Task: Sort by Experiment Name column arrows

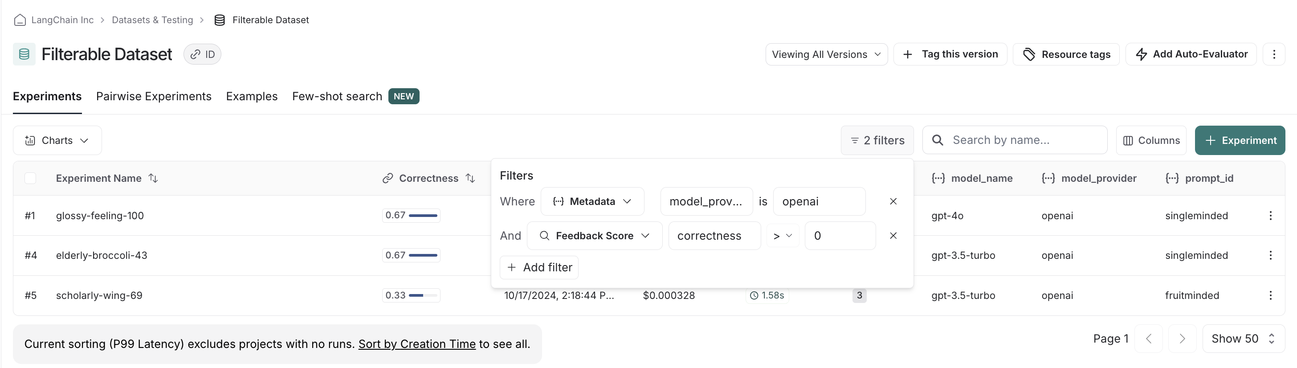Action: coord(154,178)
